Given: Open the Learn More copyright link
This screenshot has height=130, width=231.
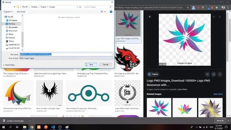Looking at the screenshot, I should 182,90.
